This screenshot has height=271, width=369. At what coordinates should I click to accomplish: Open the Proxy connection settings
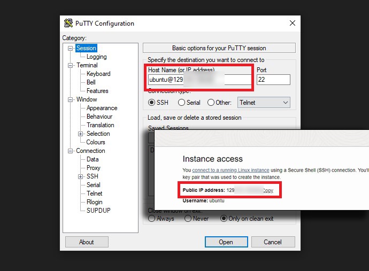coord(93,168)
